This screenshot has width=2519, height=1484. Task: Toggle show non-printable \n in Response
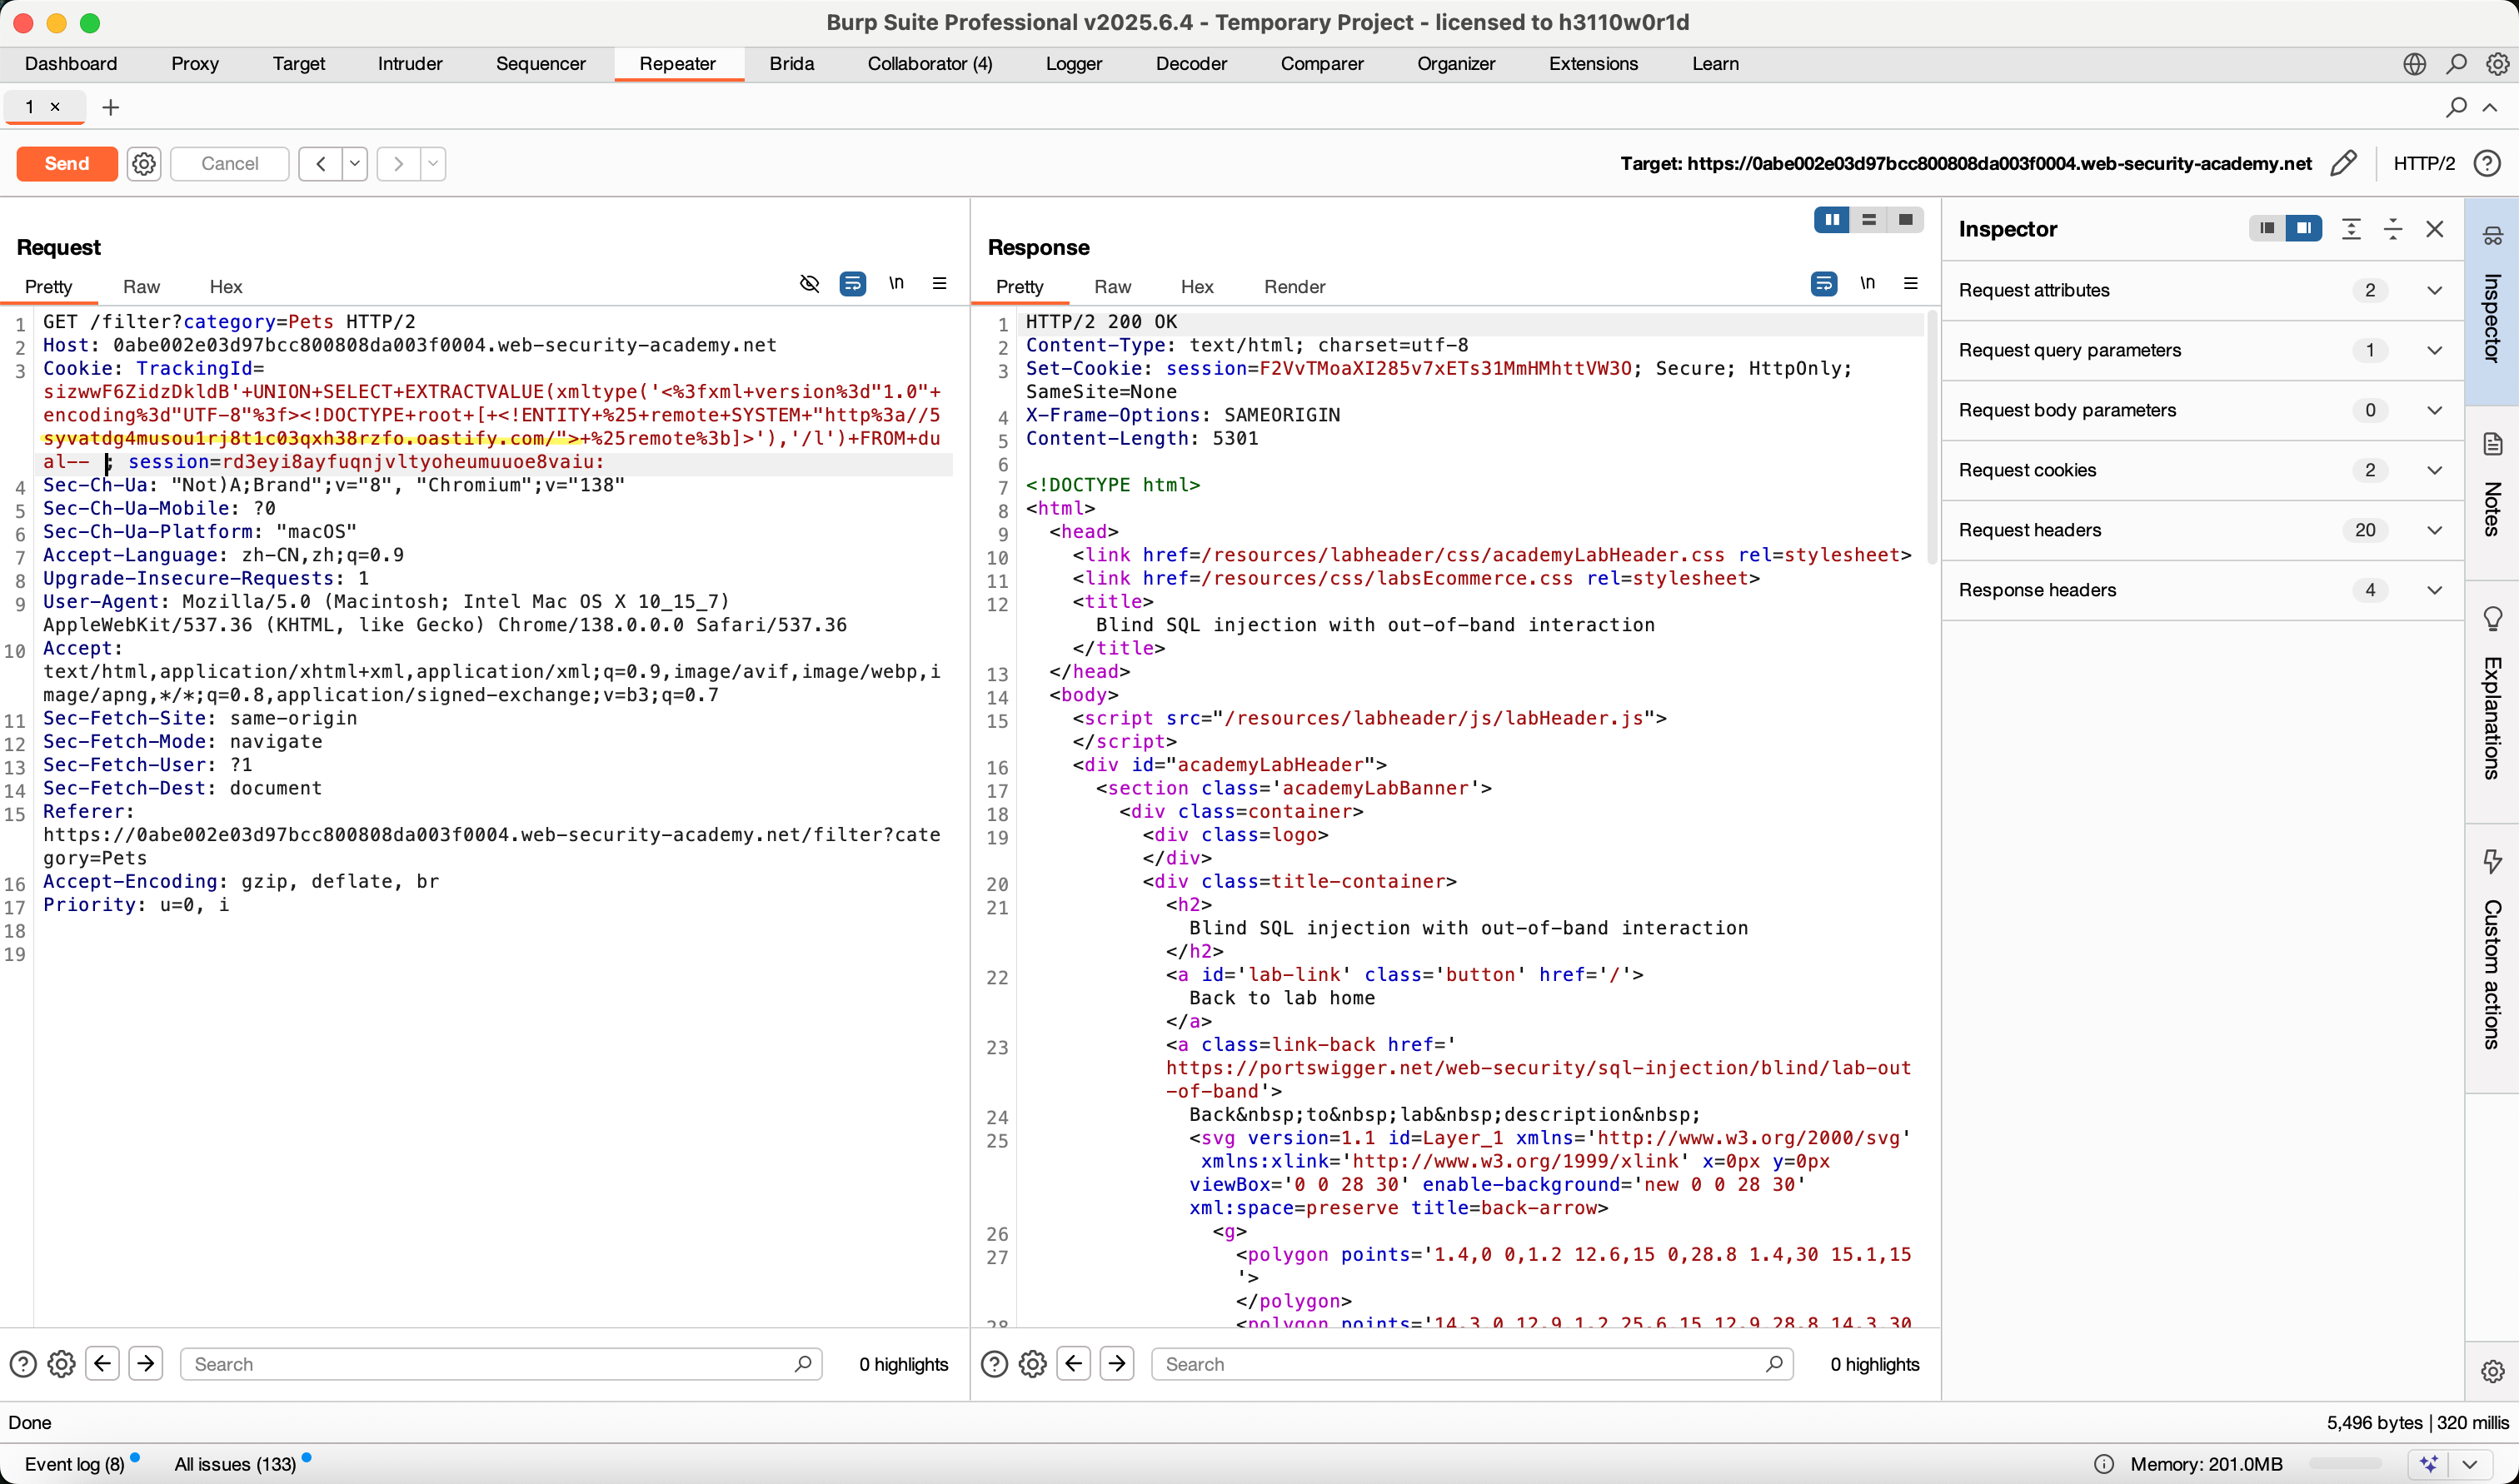pyautogui.click(x=1867, y=283)
